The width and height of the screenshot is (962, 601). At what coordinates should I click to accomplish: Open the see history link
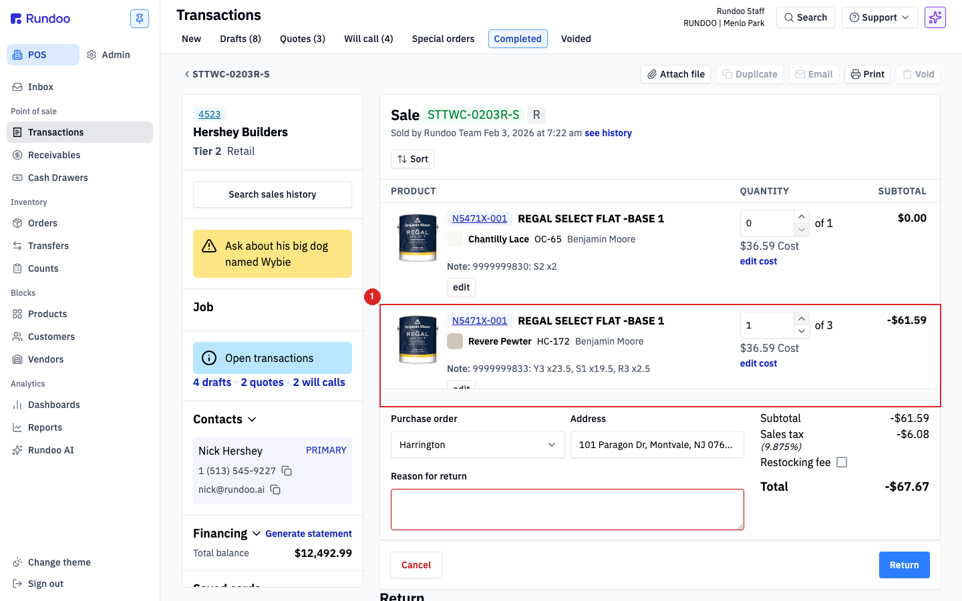point(608,133)
